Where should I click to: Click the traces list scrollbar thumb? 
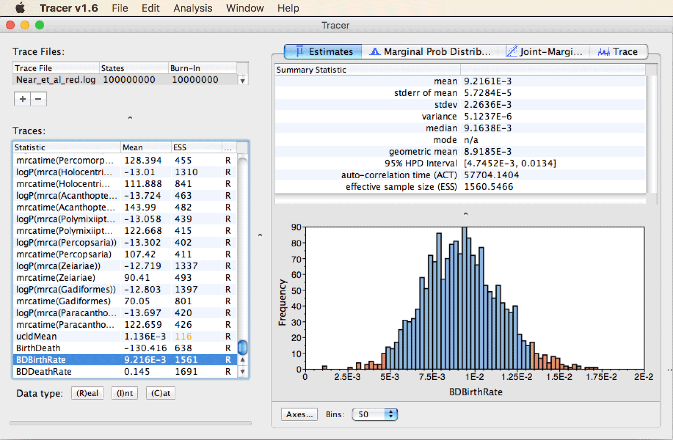pos(242,347)
